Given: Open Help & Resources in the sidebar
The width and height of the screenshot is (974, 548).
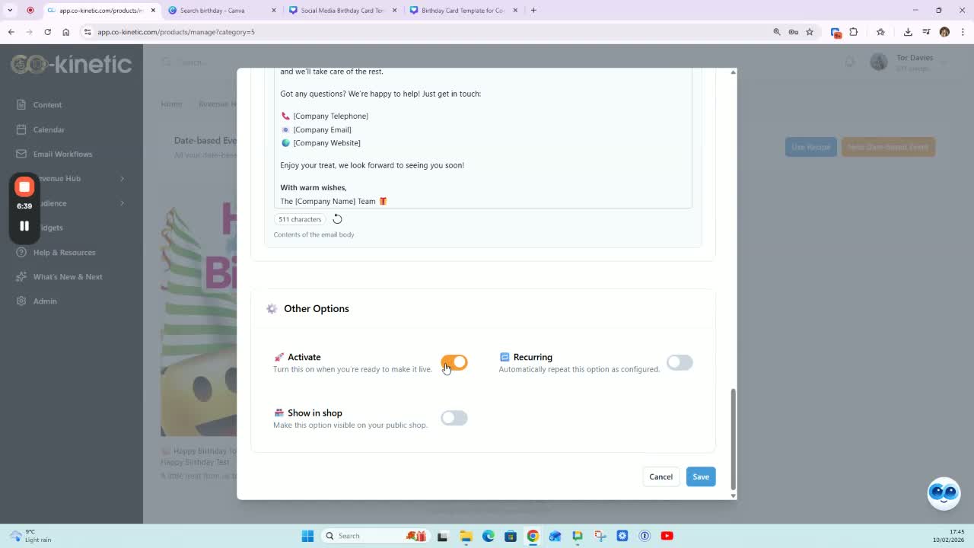Looking at the screenshot, I should coord(64,252).
